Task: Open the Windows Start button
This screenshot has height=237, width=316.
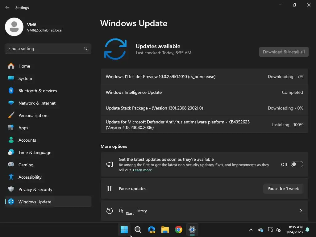Action: coord(124,230)
